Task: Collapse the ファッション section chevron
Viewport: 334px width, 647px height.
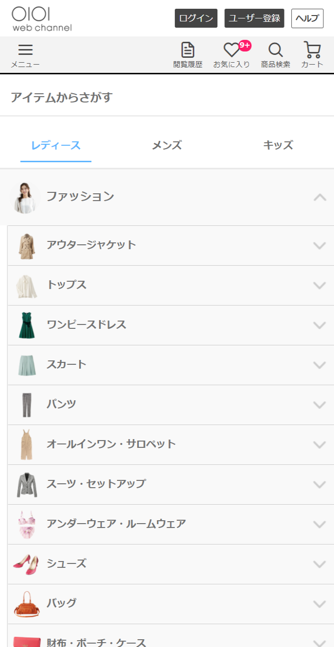Action: pos(319,197)
